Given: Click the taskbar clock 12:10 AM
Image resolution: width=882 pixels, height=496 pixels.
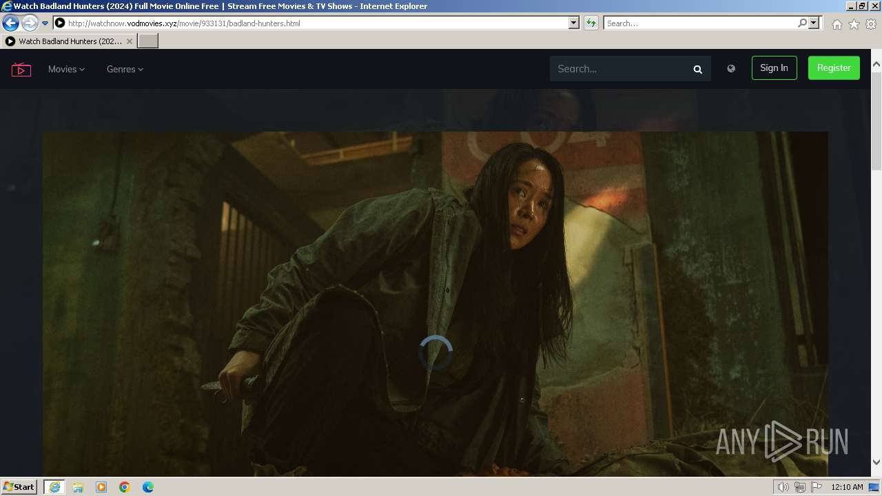Looking at the screenshot, I should [x=847, y=487].
